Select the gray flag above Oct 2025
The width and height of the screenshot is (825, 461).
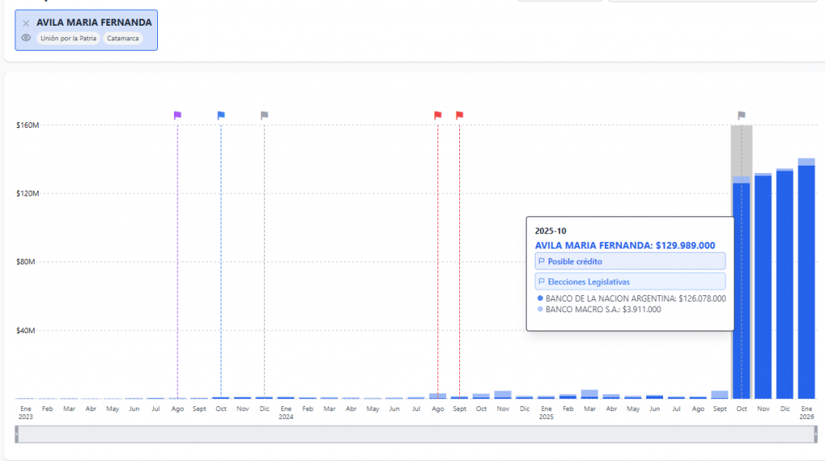pyautogui.click(x=741, y=115)
